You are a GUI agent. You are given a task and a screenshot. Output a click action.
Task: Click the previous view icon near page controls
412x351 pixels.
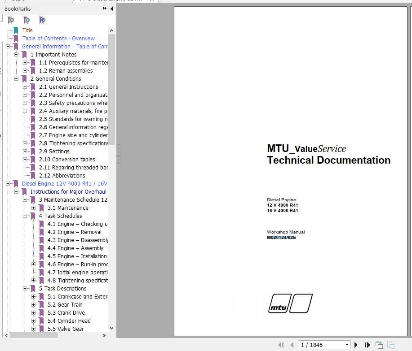pyautogui.click(x=379, y=345)
